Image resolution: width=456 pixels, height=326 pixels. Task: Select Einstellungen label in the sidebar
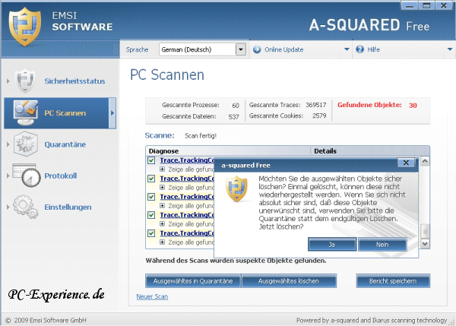pos(68,207)
